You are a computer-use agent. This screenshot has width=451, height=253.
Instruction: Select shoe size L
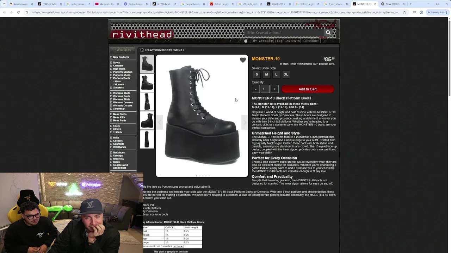click(x=276, y=74)
